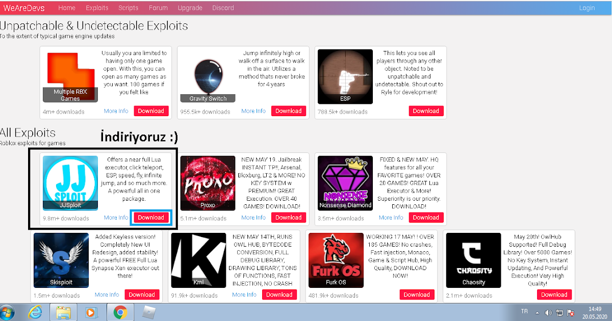
Task: Click the volume speaker tray icon
Action: pyautogui.click(x=548, y=312)
